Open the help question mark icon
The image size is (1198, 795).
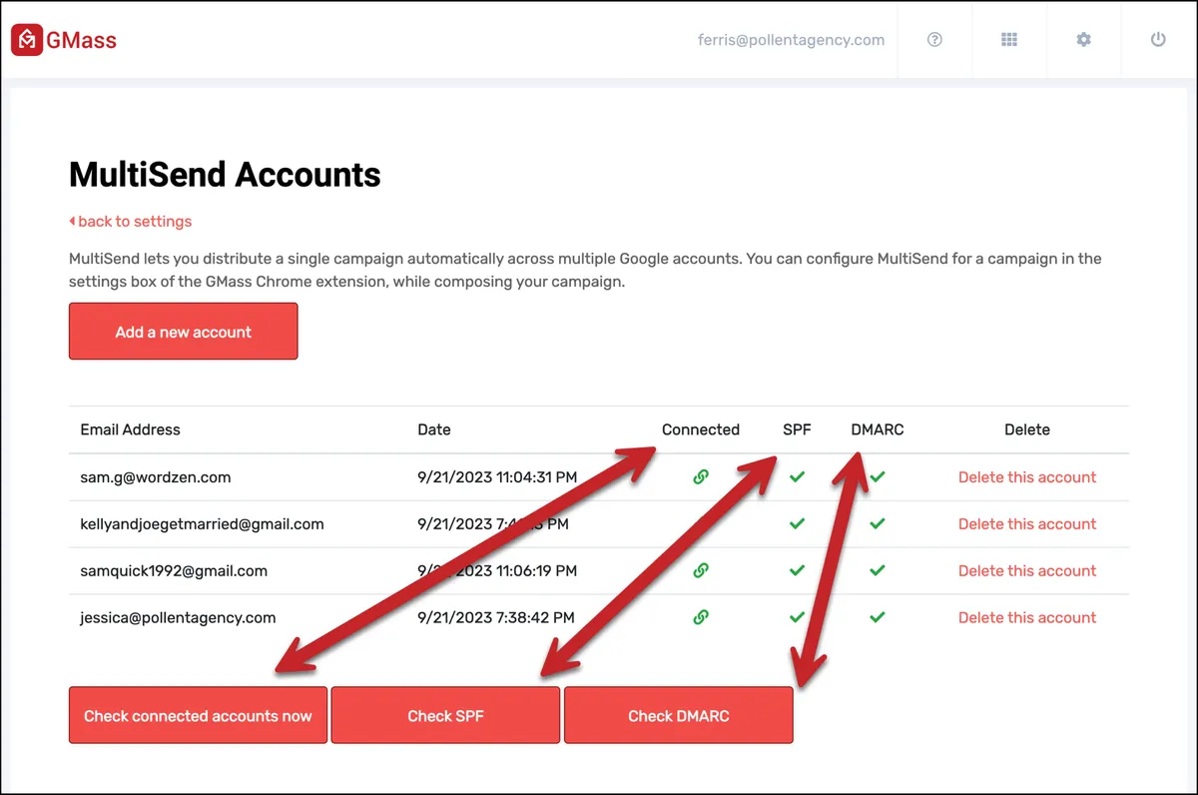tap(934, 40)
